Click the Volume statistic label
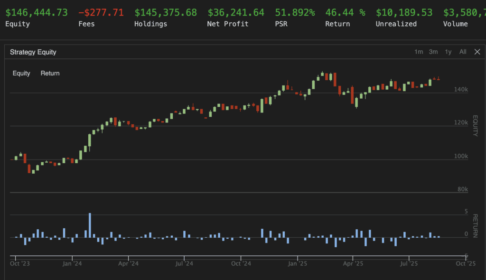 (x=455, y=24)
